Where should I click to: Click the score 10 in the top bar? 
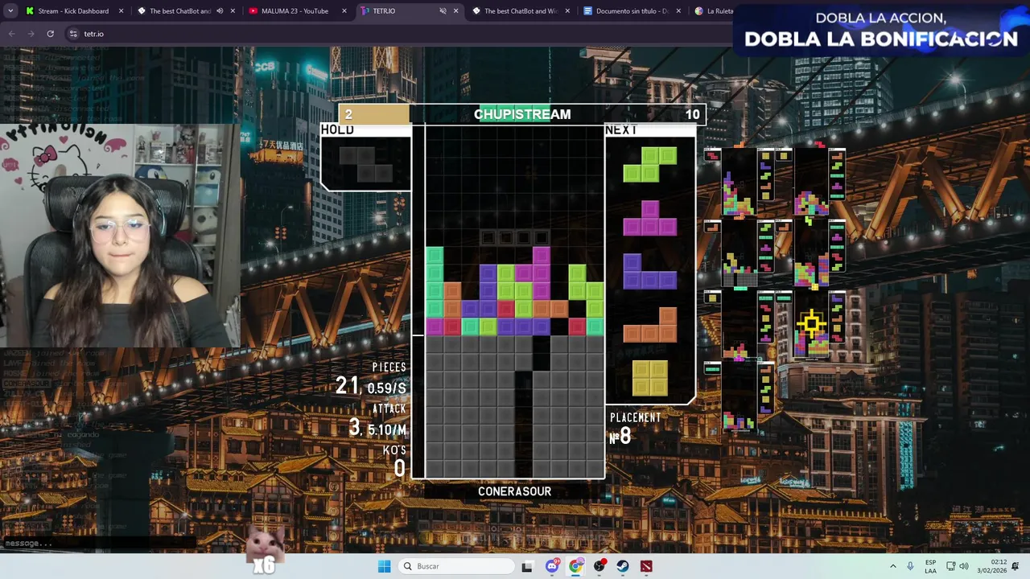tap(692, 114)
